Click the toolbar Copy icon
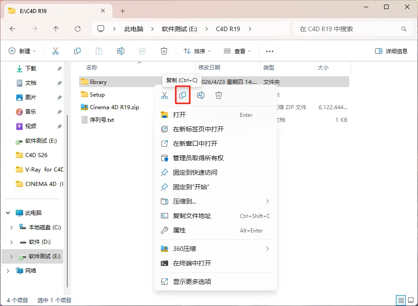The height and width of the screenshot is (306, 418). tap(77, 51)
